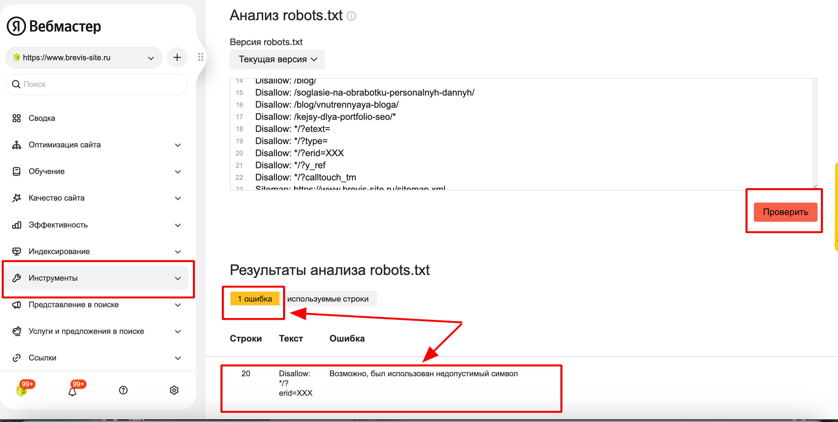Expand the Оптимизация сайта section
Screen dimensions: 838x422
pos(97,145)
